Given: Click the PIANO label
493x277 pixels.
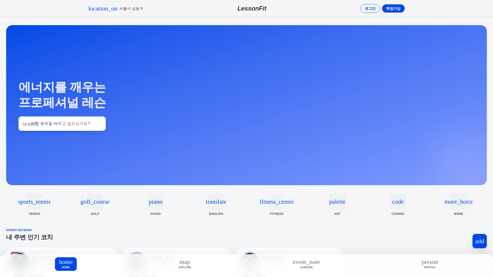Looking at the screenshot, I should click(156, 214).
